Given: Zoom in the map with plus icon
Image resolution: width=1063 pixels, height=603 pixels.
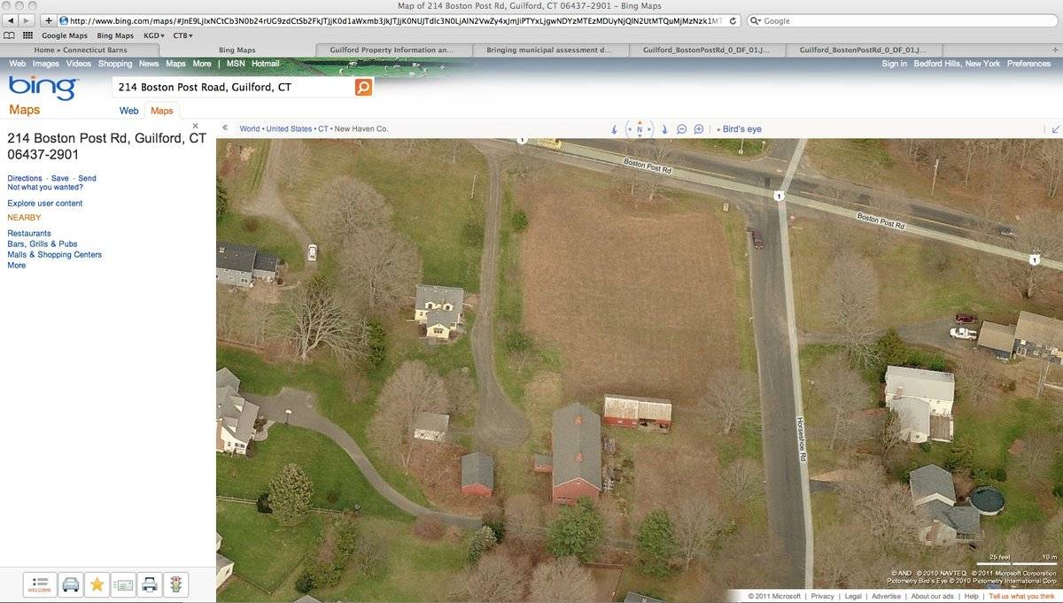Looking at the screenshot, I should [x=699, y=129].
